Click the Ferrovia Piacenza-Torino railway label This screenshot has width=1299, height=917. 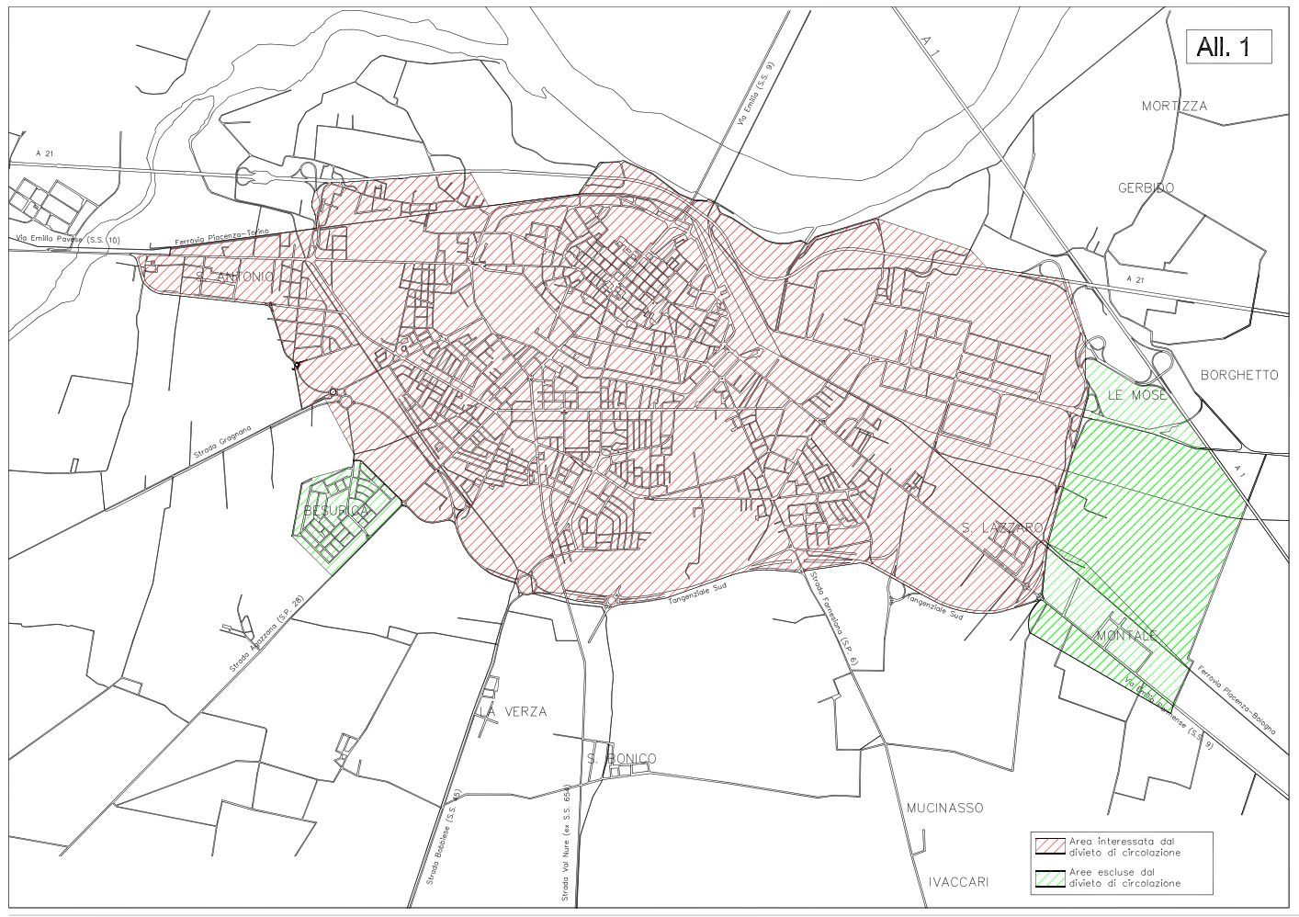pyautogui.click(x=220, y=238)
